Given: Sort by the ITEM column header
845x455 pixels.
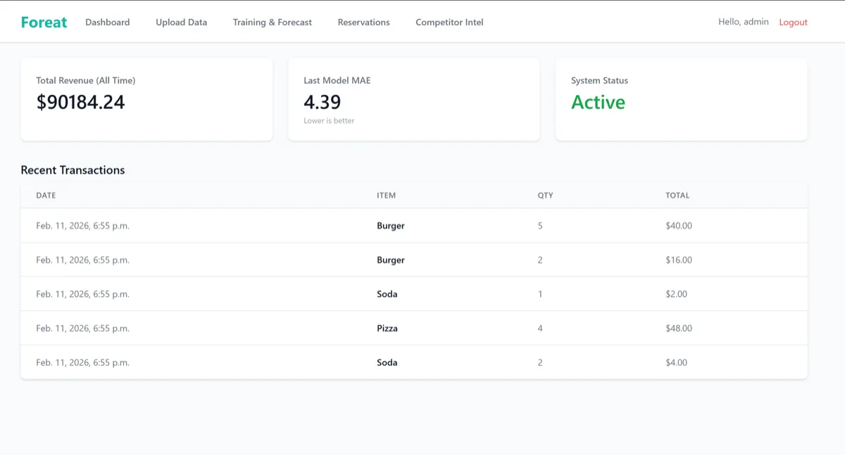Looking at the screenshot, I should [x=386, y=195].
